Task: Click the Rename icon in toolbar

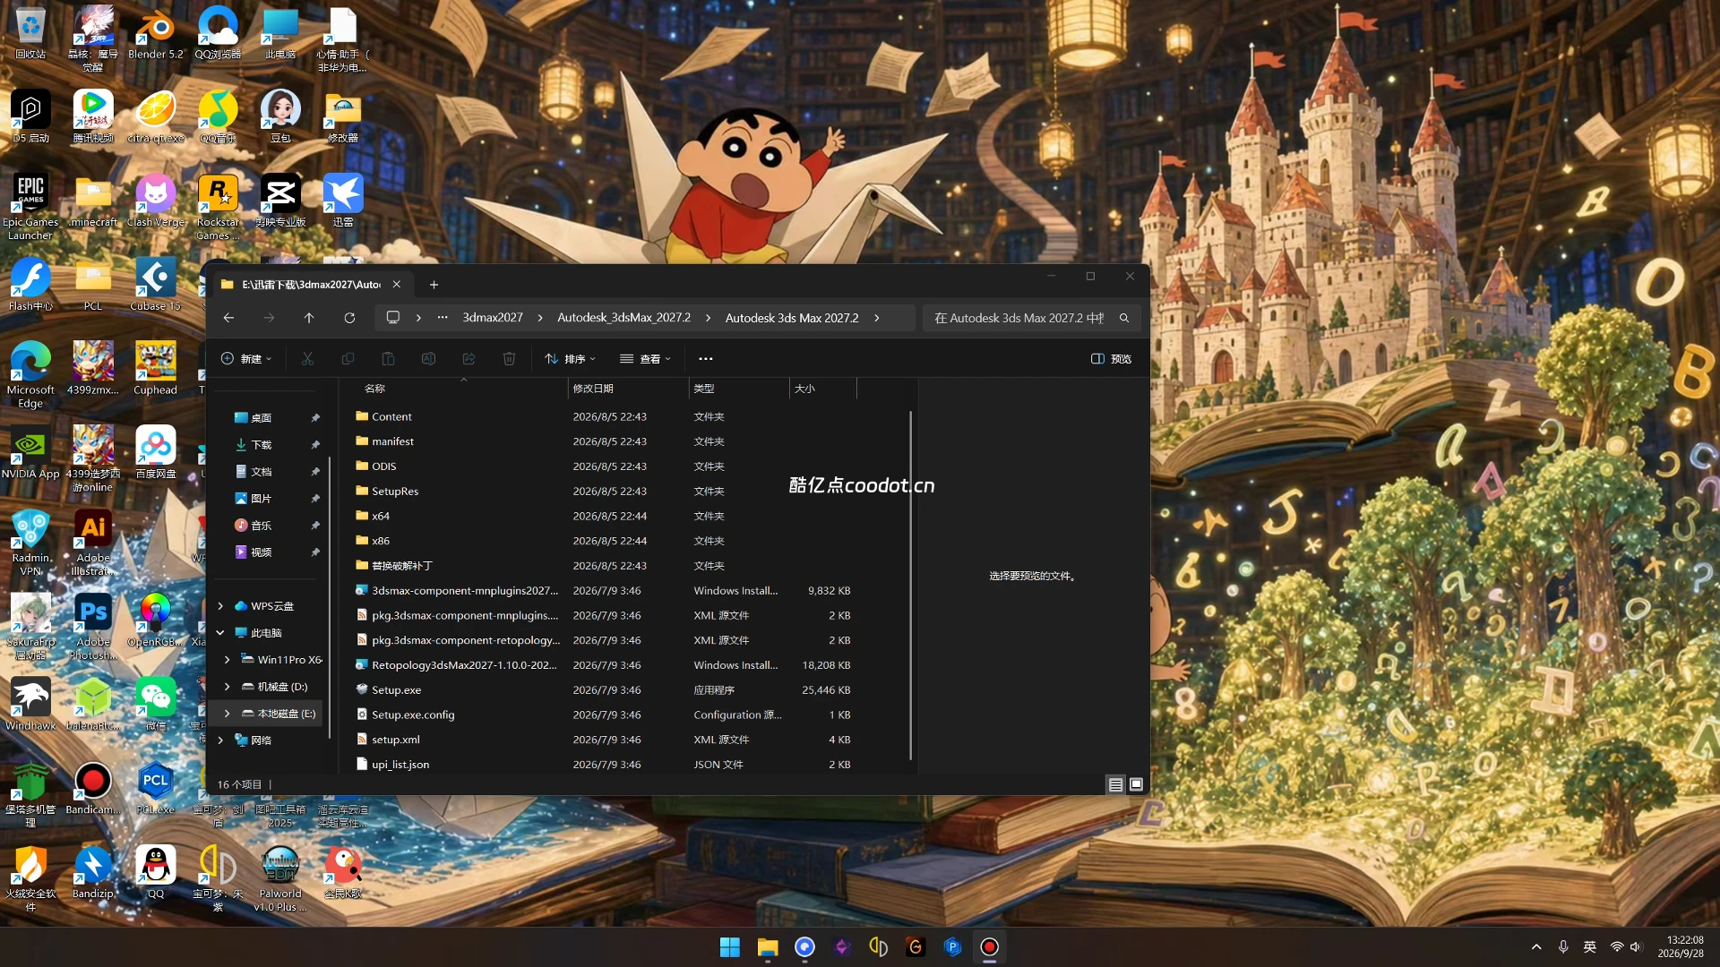Action: click(x=428, y=359)
